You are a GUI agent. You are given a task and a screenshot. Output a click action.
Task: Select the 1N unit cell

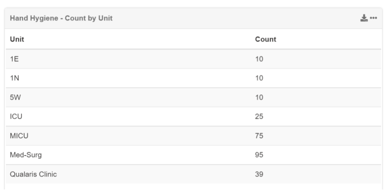pyautogui.click(x=15, y=78)
